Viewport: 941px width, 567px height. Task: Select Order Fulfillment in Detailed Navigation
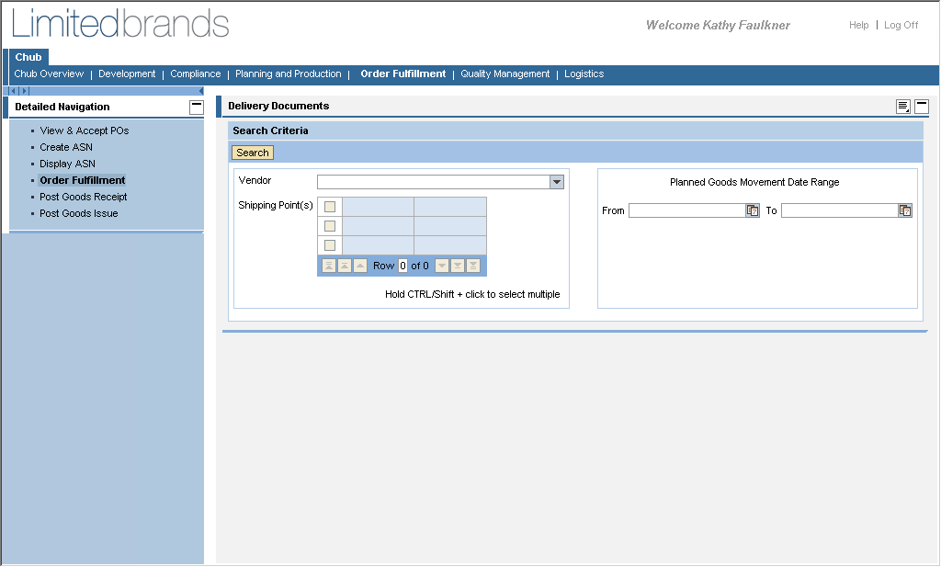point(82,181)
